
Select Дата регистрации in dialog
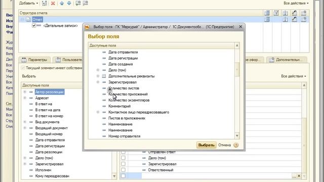point(123,58)
